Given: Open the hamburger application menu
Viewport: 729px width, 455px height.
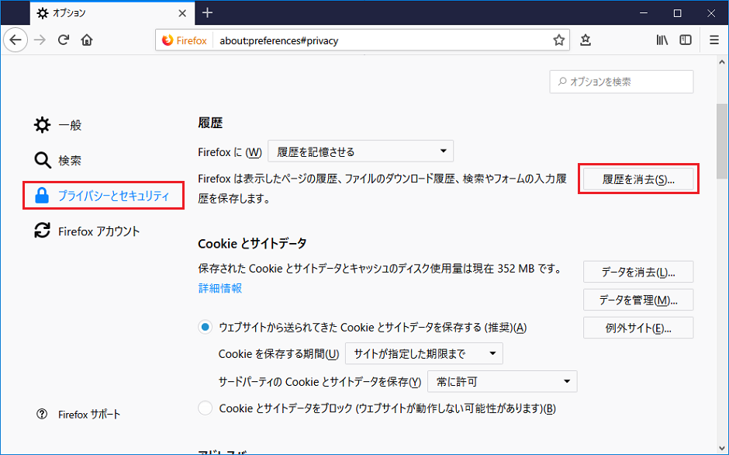Looking at the screenshot, I should click(713, 40).
